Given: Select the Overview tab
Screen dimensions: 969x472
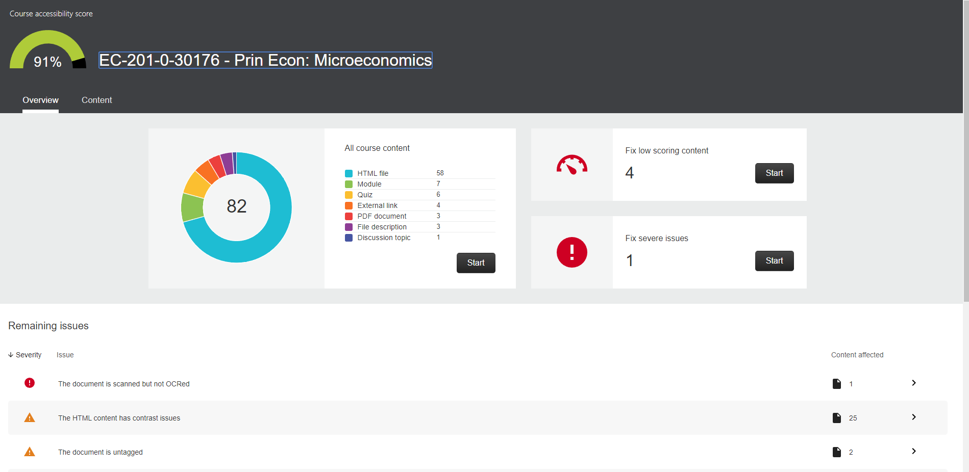Looking at the screenshot, I should (40, 100).
